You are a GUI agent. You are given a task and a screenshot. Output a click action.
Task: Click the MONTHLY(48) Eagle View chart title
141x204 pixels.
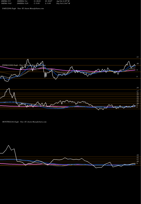tap(24, 122)
